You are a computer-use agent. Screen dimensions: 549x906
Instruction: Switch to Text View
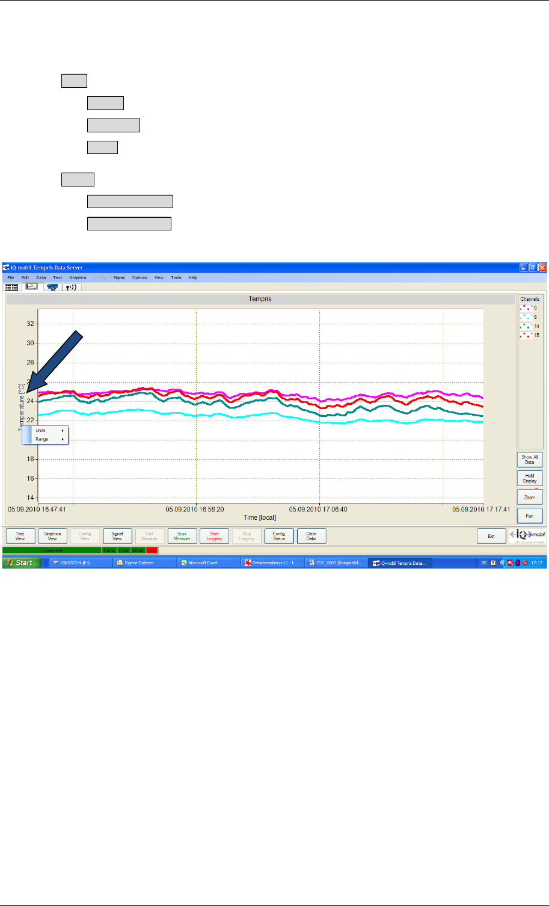[20, 536]
